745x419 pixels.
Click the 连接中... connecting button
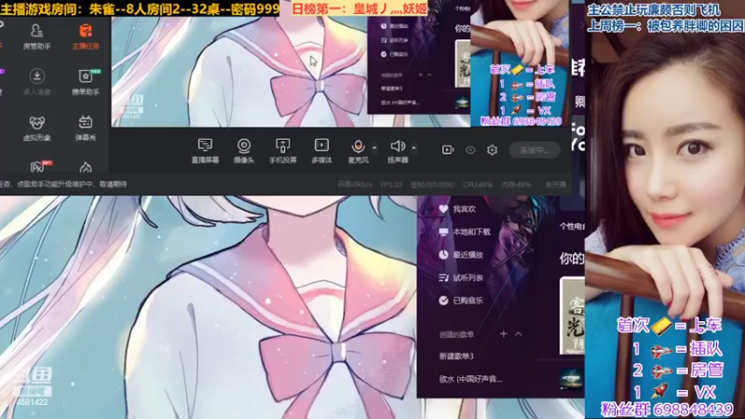click(x=535, y=150)
